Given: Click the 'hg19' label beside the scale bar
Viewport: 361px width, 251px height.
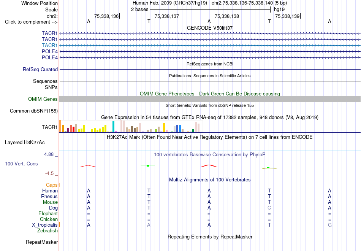Looking at the screenshot, I should [x=279, y=10].
